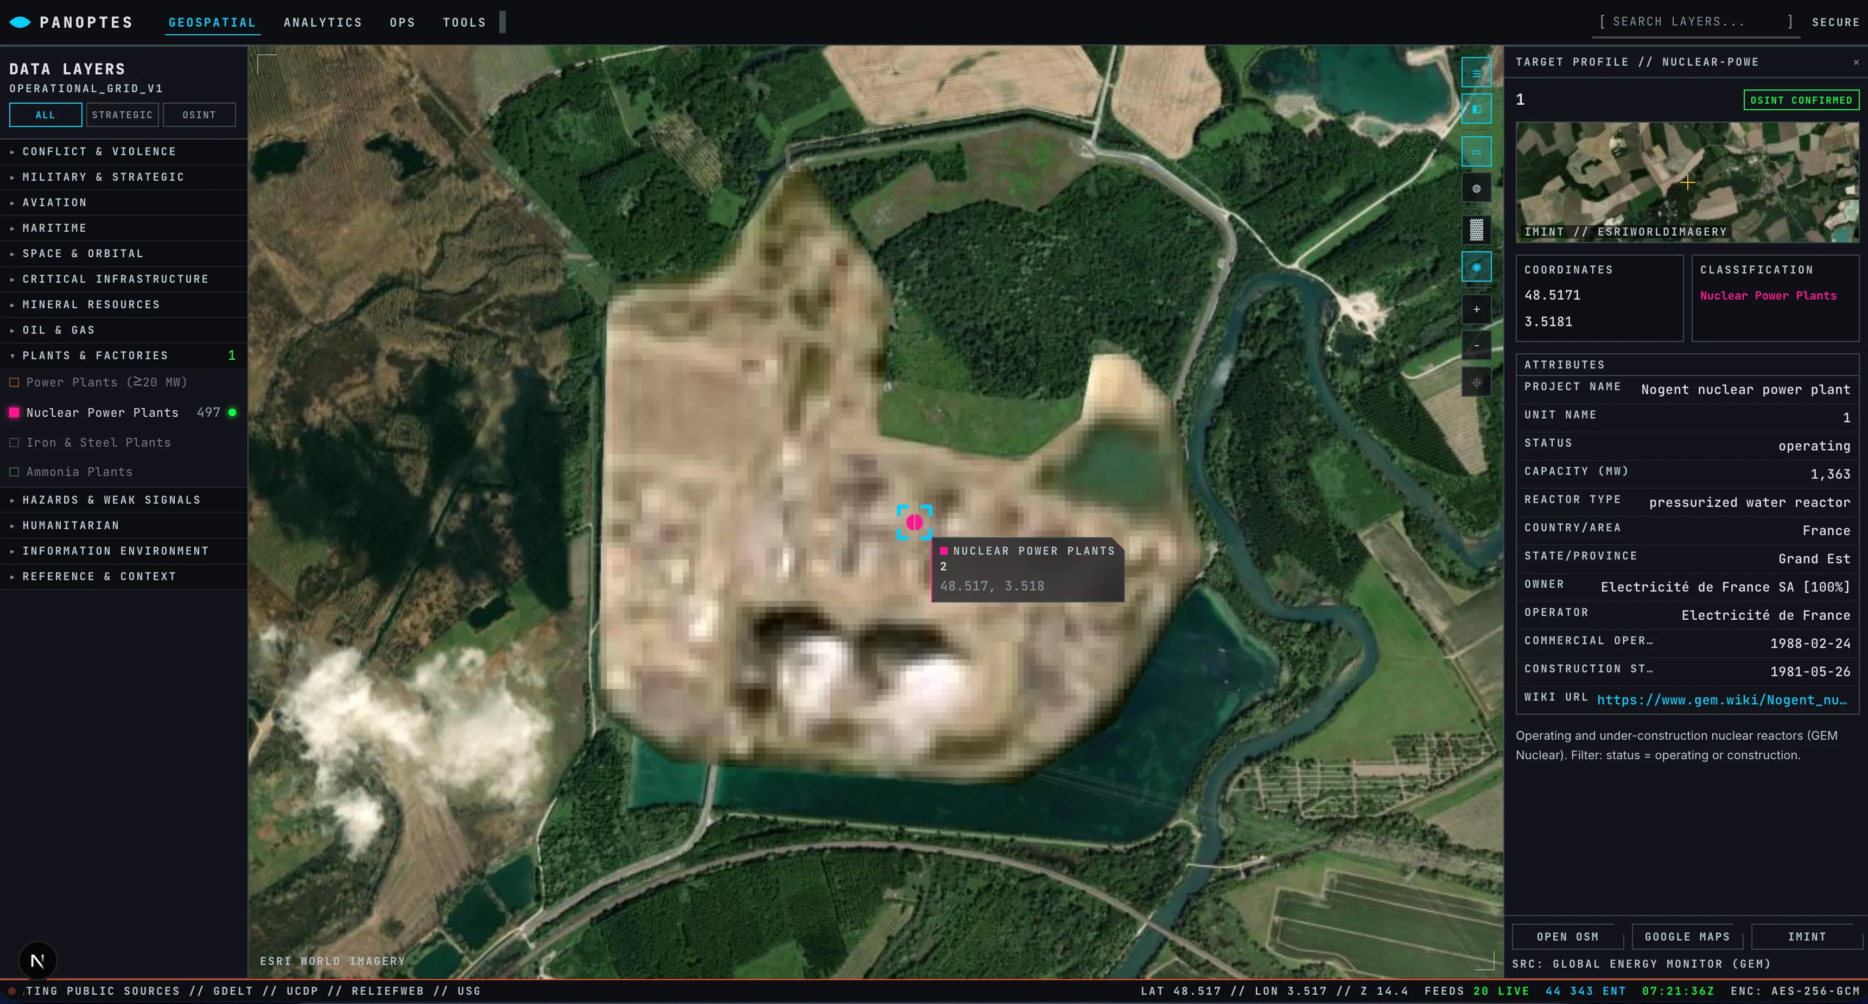Enable the Ammonia Plants layer checkbox
Screen dimensions: 1868x1004
[x=14, y=472]
